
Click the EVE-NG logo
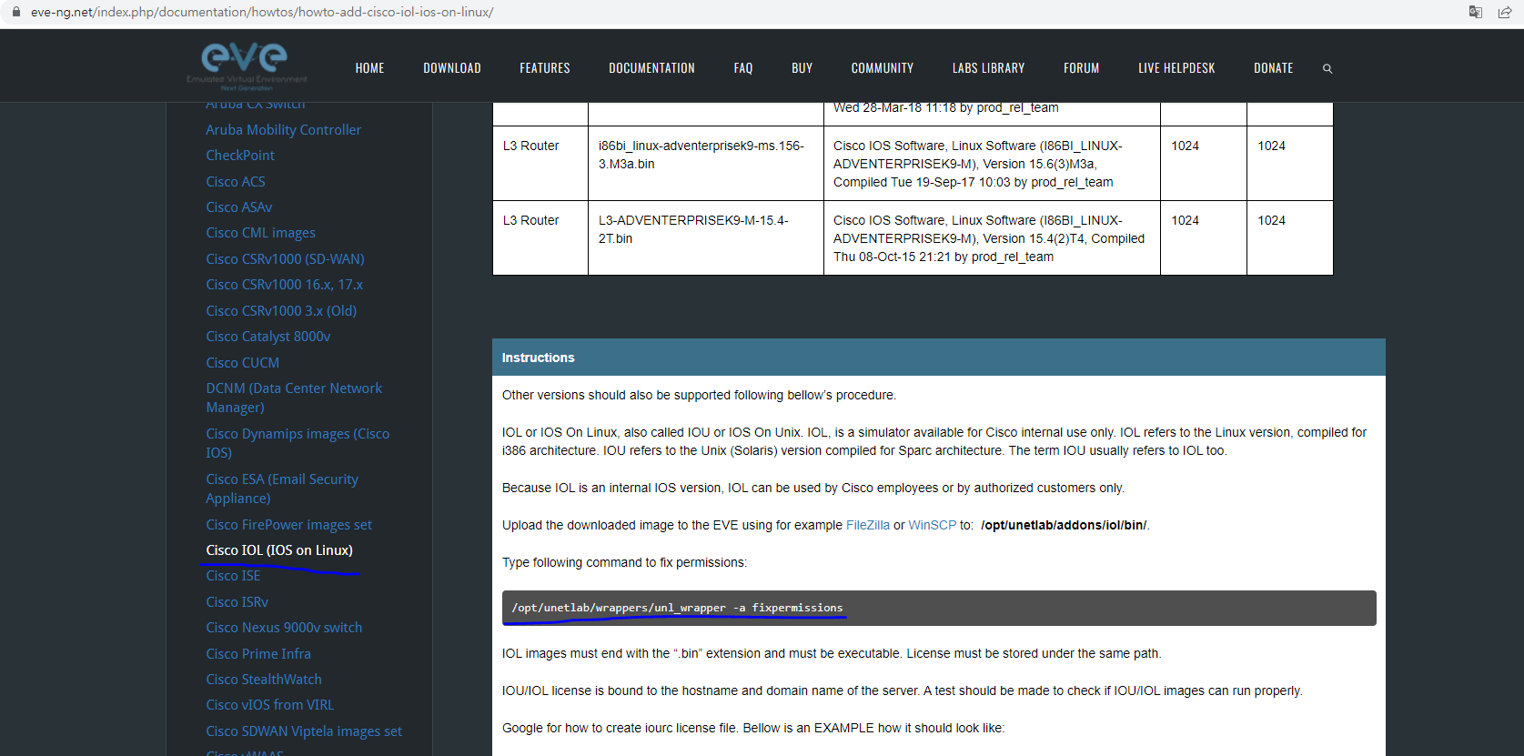(x=247, y=66)
